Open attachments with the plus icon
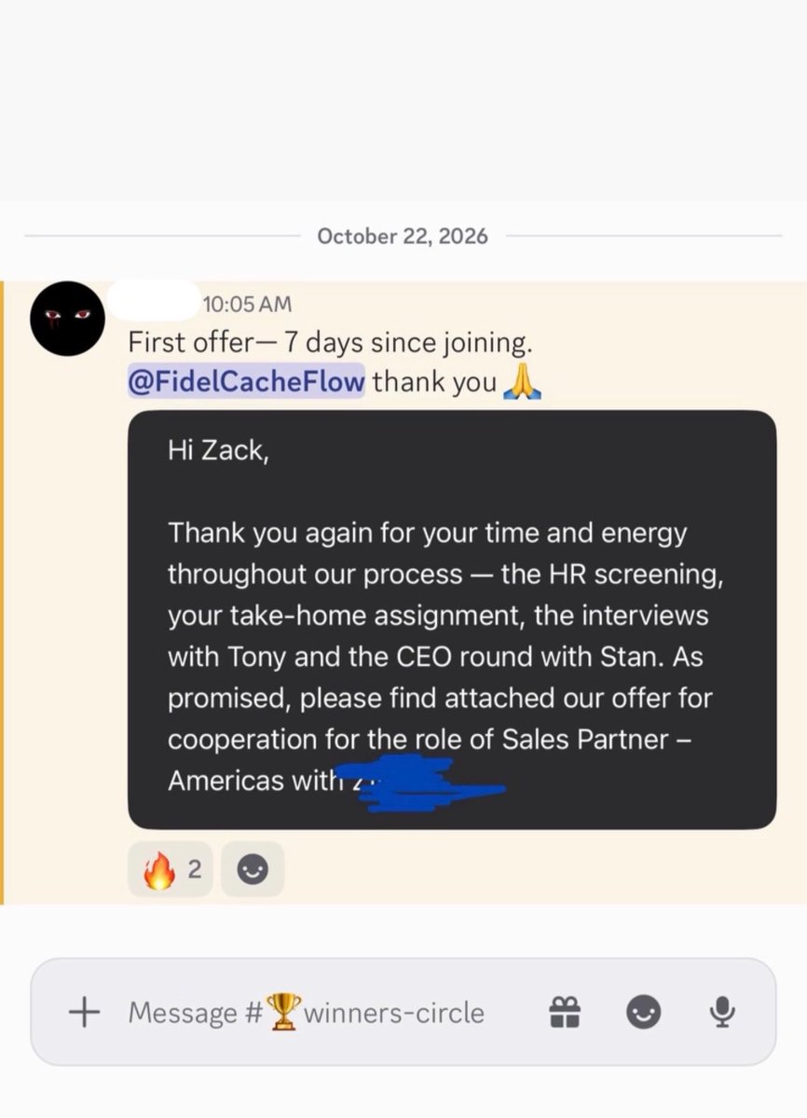Viewport: 807px width, 1118px height. pyautogui.click(x=85, y=1013)
